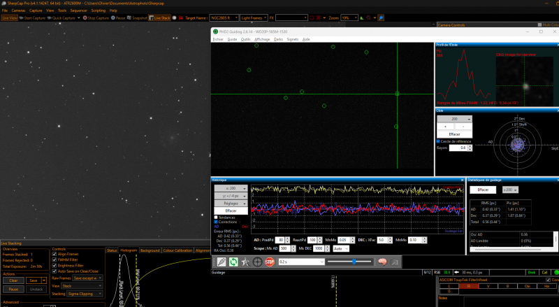Click the PHD2 Guiding window title icon
Viewport: 559px width, 307px height.
pyautogui.click(x=215, y=31)
